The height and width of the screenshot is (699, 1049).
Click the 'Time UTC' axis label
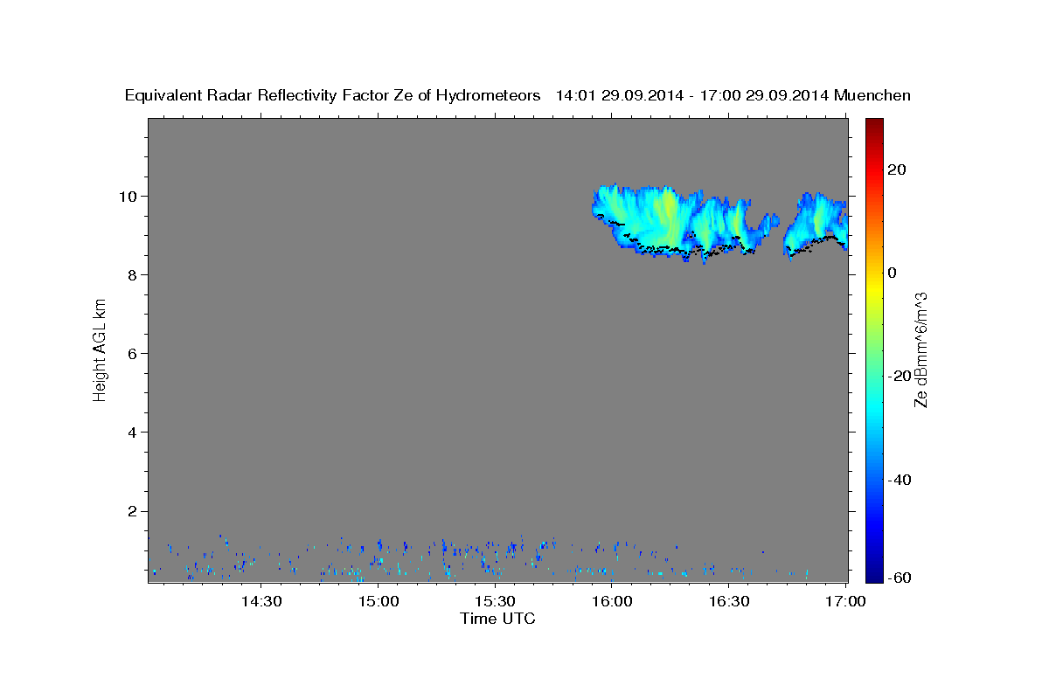[497, 619]
